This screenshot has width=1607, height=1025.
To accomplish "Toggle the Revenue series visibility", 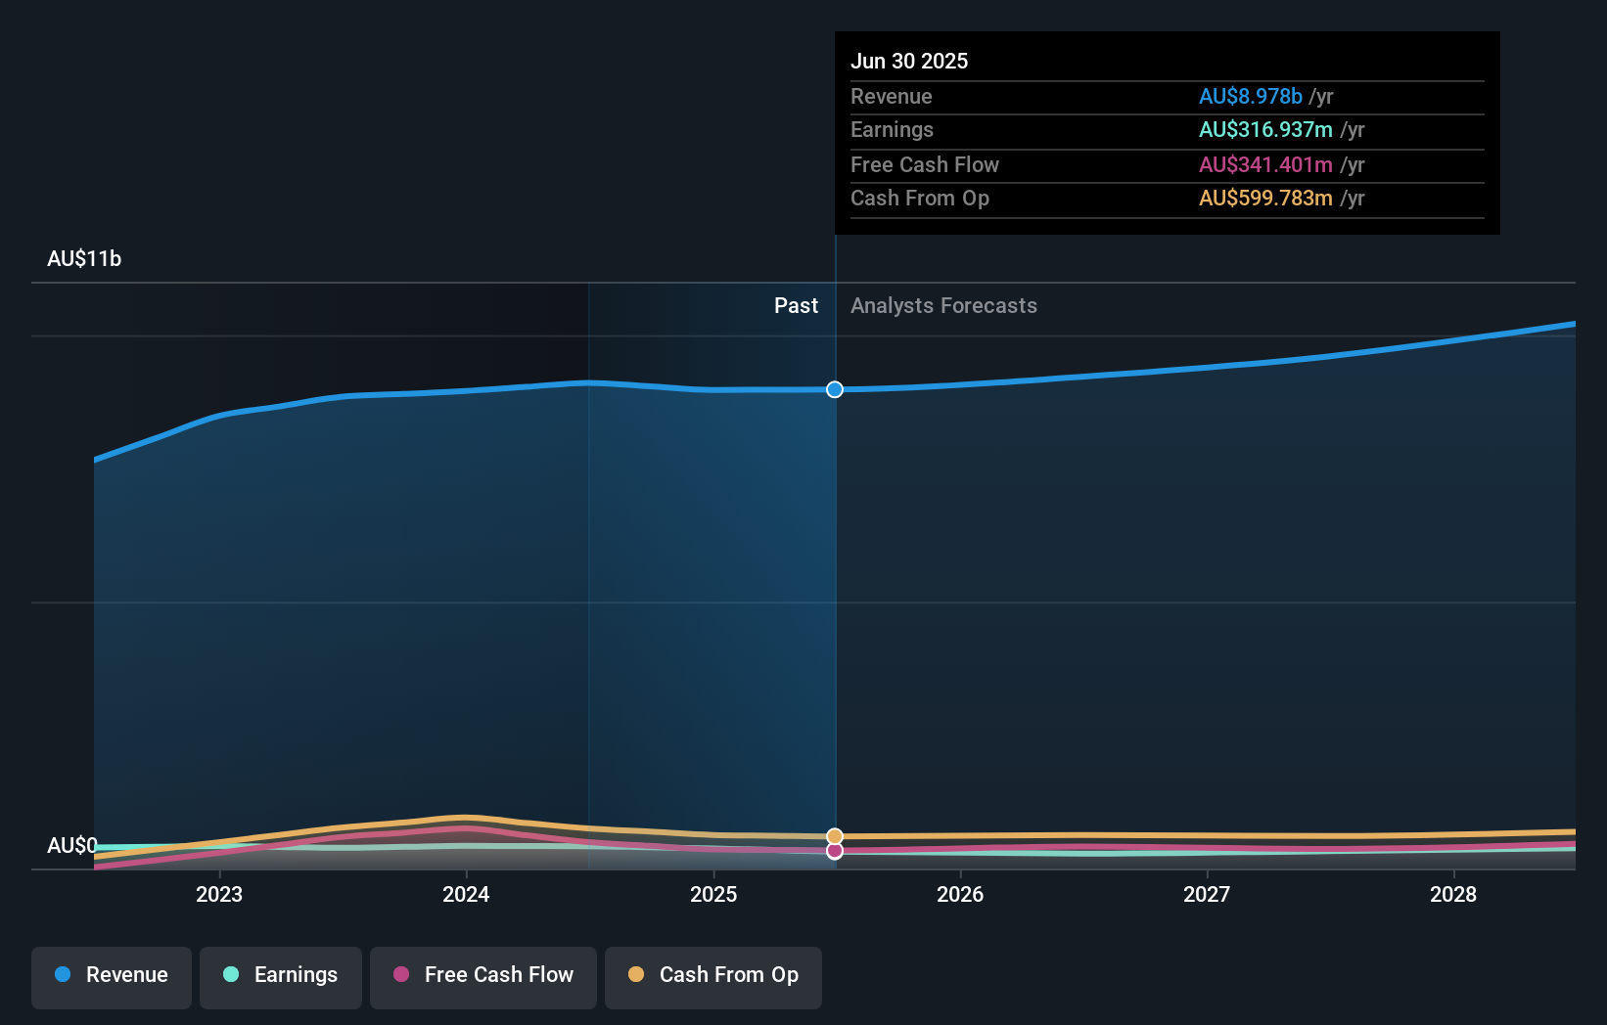I will coord(111,977).
